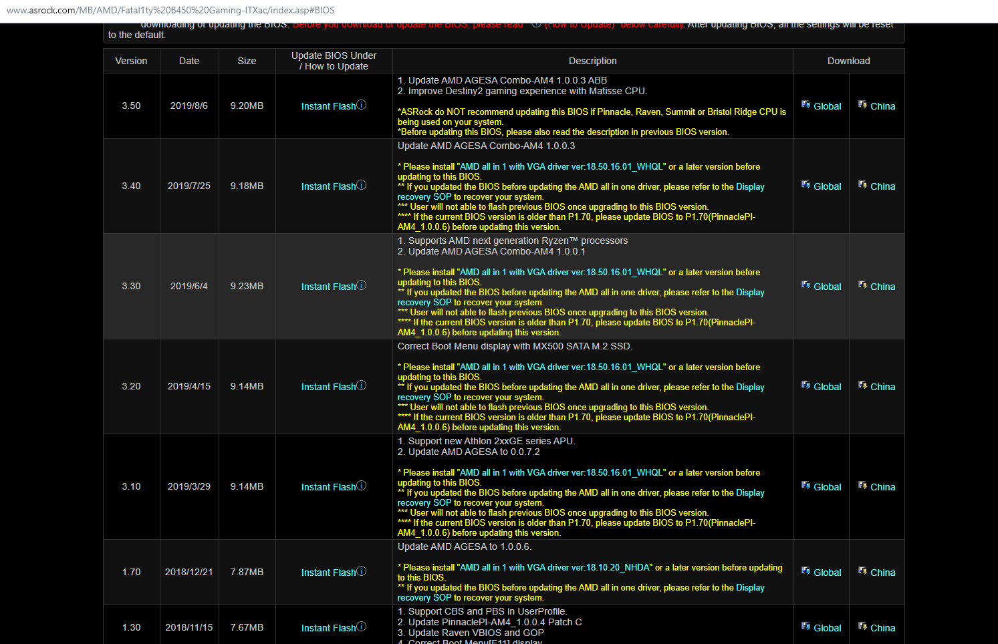Click the China download icon for BIOS 3.20
The image size is (998, 644).
(x=863, y=385)
